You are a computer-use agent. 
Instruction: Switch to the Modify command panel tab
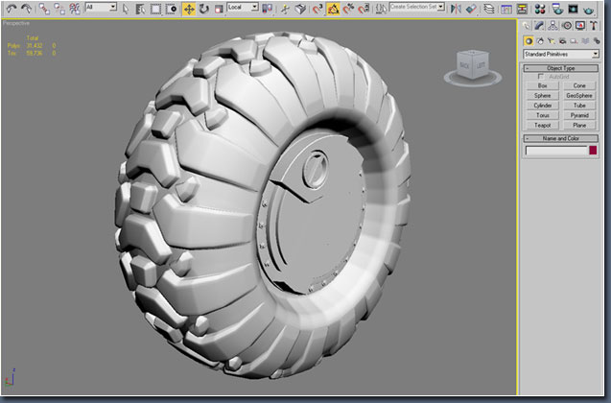pos(539,26)
